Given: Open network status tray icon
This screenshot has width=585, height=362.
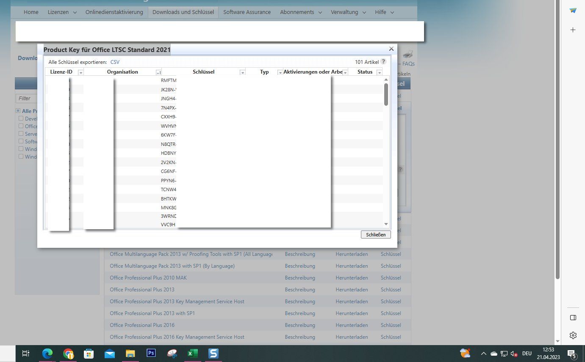Looking at the screenshot, I should tap(504, 354).
